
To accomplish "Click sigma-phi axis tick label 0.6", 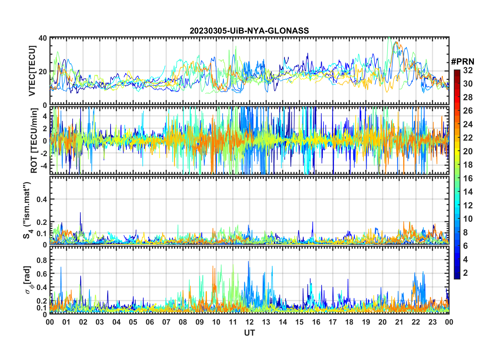I will click(x=42, y=274).
